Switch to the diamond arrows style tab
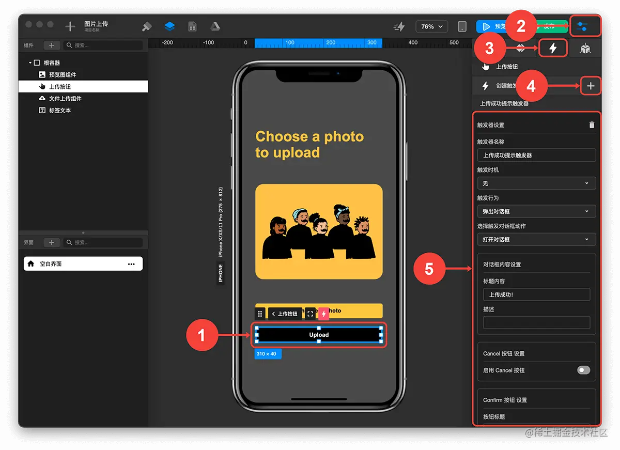This screenshot has width=620, height=450. coord(521,48)
